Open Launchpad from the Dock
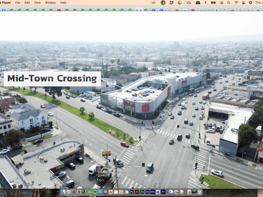 (x=69, y=192)
